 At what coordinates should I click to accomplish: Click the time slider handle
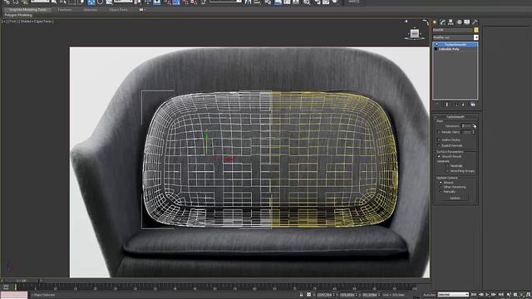click(x=22, y=281)
